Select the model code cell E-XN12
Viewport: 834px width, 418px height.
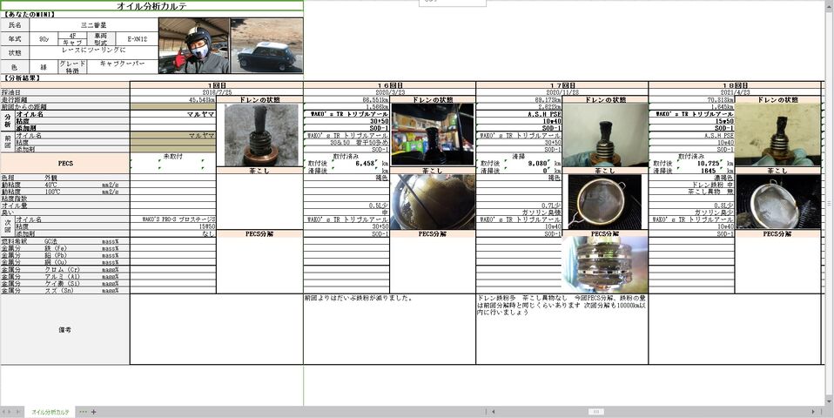pyautogui.click(x=138, y=39)
